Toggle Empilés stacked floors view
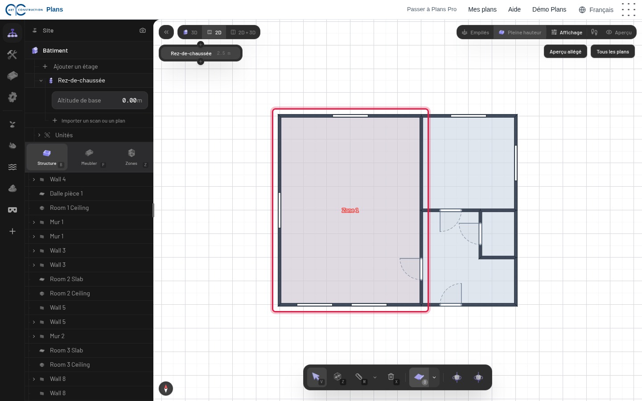Image resolution: width=642 pixels, height=401 pixels. point(475,32)
